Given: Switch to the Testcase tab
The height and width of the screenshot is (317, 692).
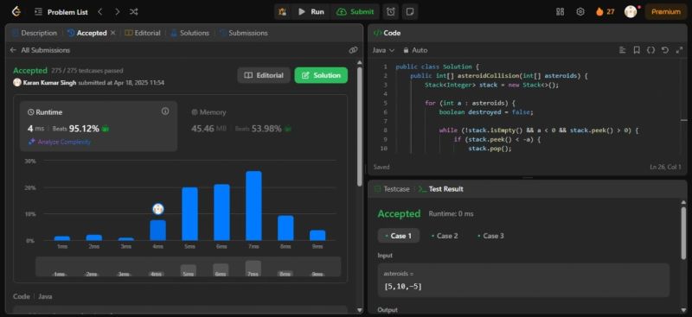Looking at the screenshot, I should pyautogui.click(x=392, y=188).
